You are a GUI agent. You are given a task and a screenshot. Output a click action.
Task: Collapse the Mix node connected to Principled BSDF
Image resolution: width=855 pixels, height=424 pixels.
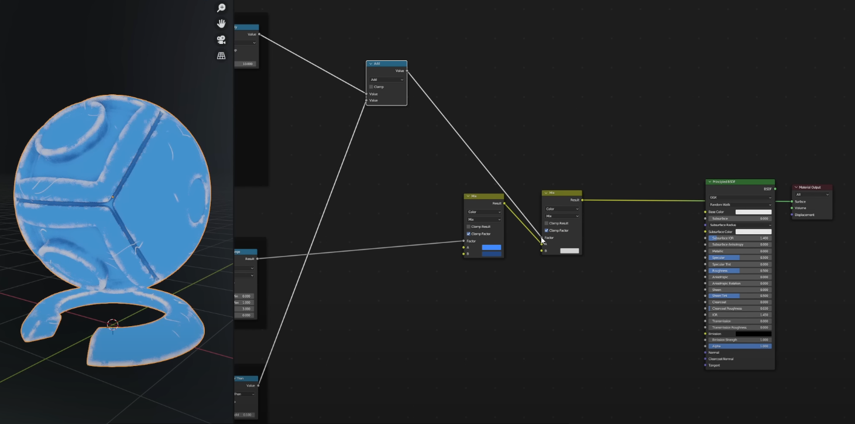[546, 193]
